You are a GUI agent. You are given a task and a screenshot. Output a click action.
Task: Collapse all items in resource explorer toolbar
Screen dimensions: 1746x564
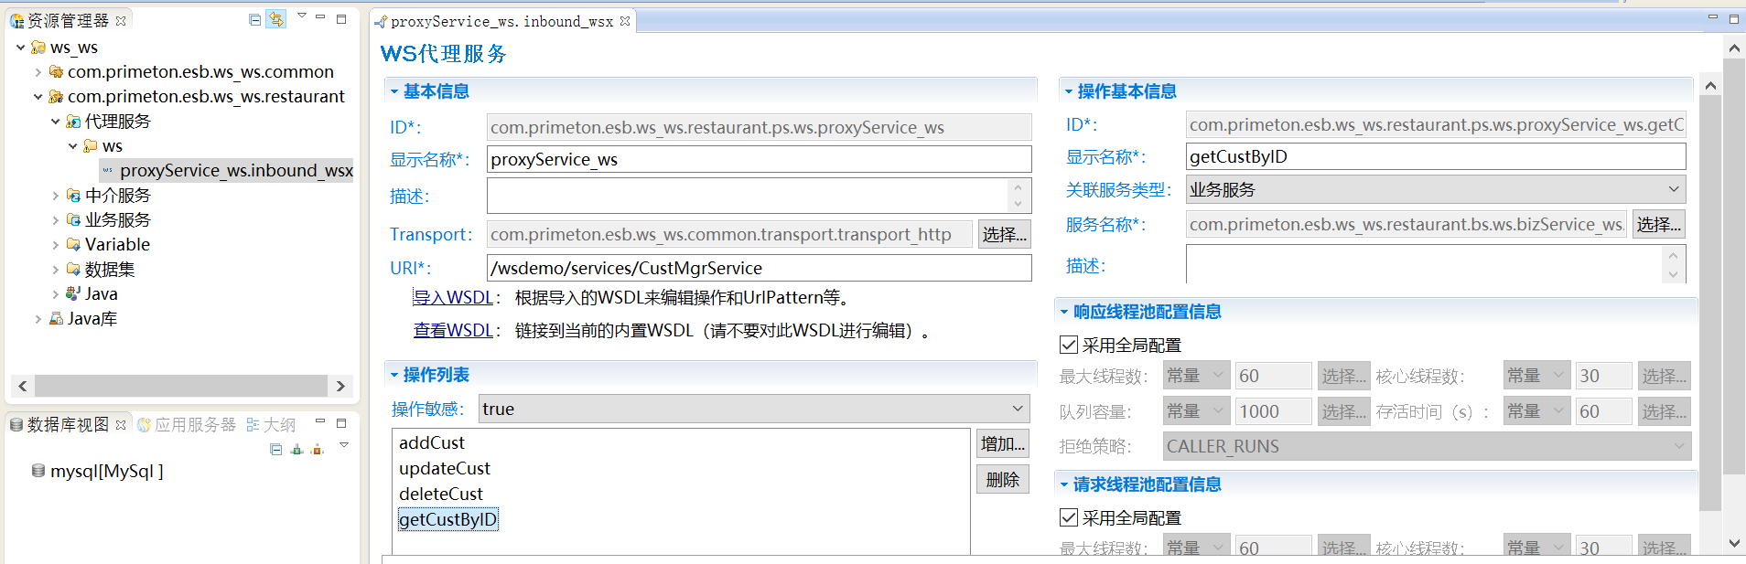[254, 19]
